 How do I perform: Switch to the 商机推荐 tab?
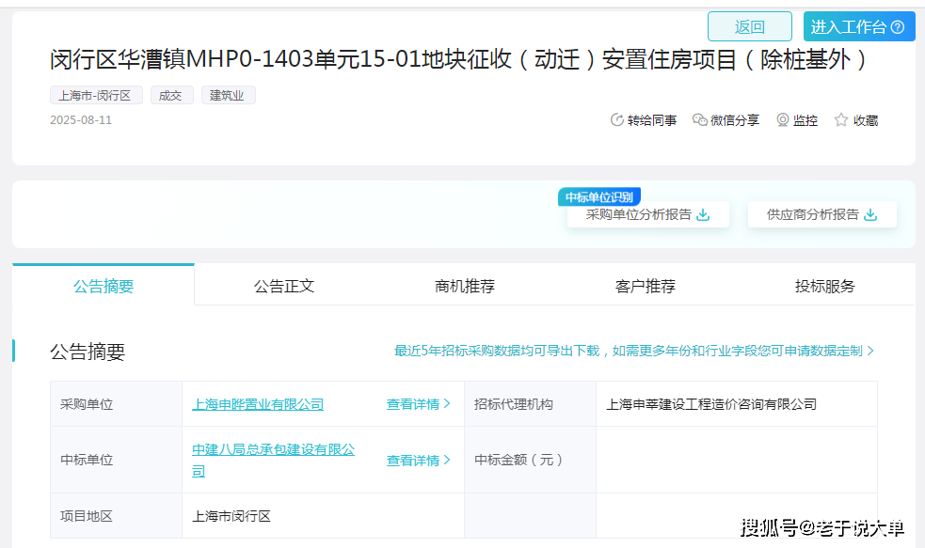(x=465, y=286)
